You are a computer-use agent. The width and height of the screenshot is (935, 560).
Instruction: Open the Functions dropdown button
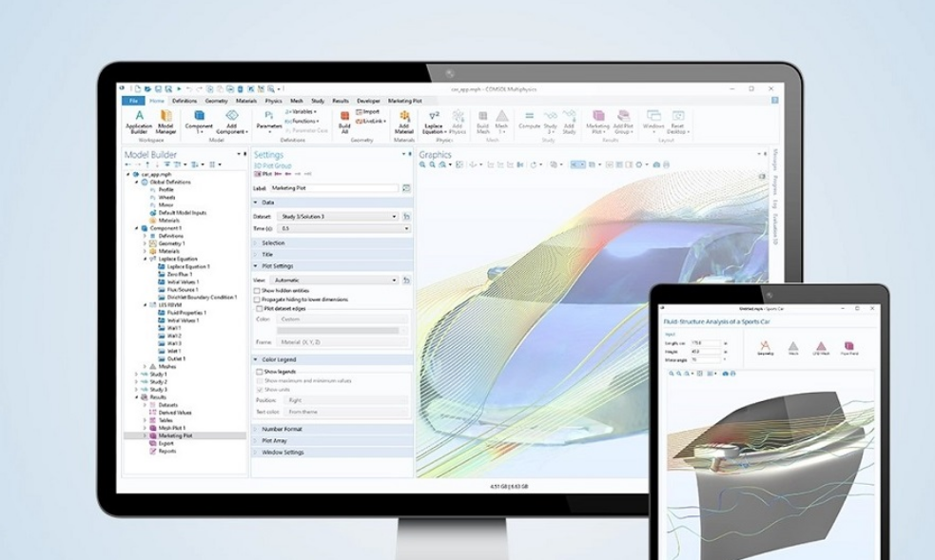[x=302, y=121]
